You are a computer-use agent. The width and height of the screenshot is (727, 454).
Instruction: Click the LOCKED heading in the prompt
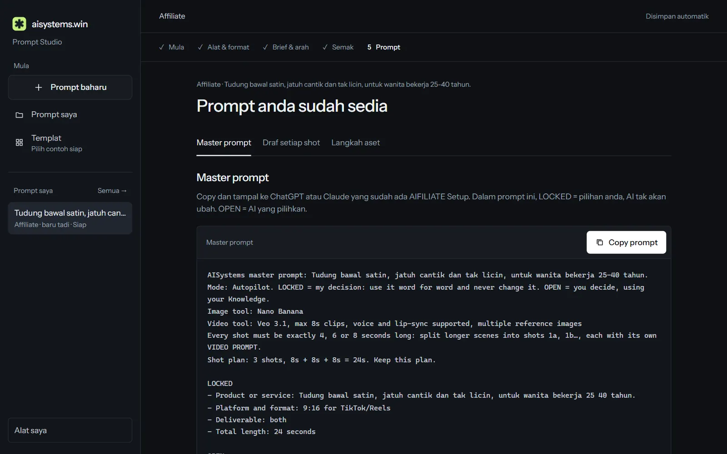pos(220,384)
